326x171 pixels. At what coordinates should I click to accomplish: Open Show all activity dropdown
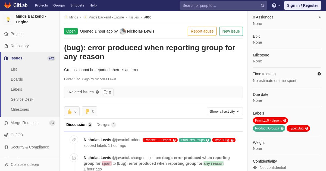click(x=225, y=111)
